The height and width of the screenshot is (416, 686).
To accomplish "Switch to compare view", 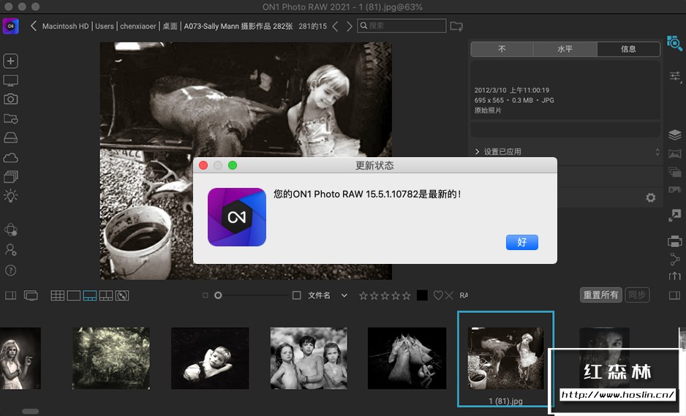I will pos(106,295).
